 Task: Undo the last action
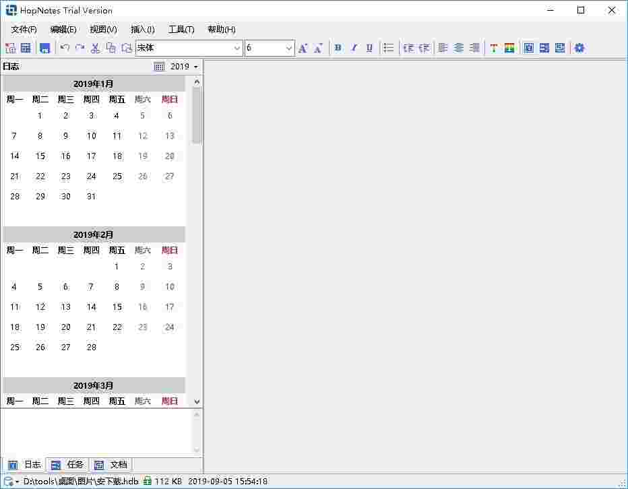point(64,48)
